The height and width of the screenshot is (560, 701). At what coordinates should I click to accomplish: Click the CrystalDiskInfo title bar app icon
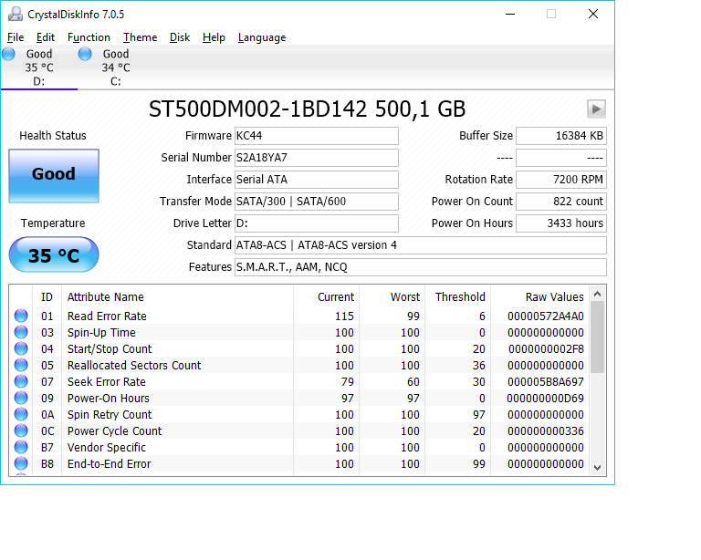pos(16,15)
